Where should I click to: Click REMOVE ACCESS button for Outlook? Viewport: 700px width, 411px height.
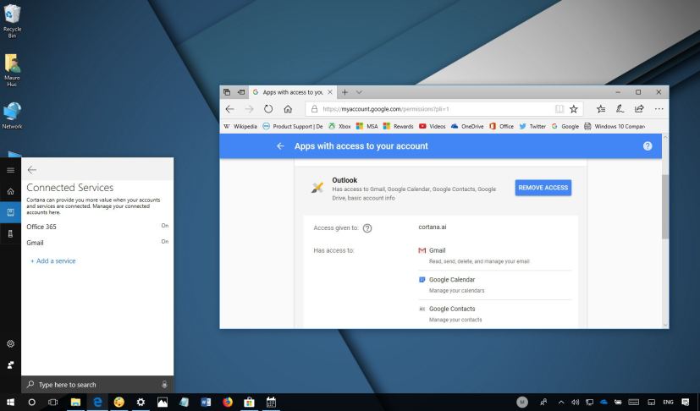coord(543,188)
